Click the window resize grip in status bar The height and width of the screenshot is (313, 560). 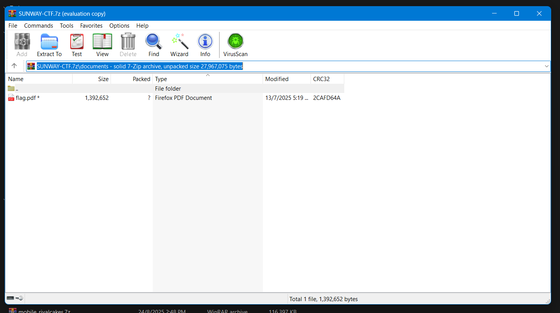pos(548,301)
